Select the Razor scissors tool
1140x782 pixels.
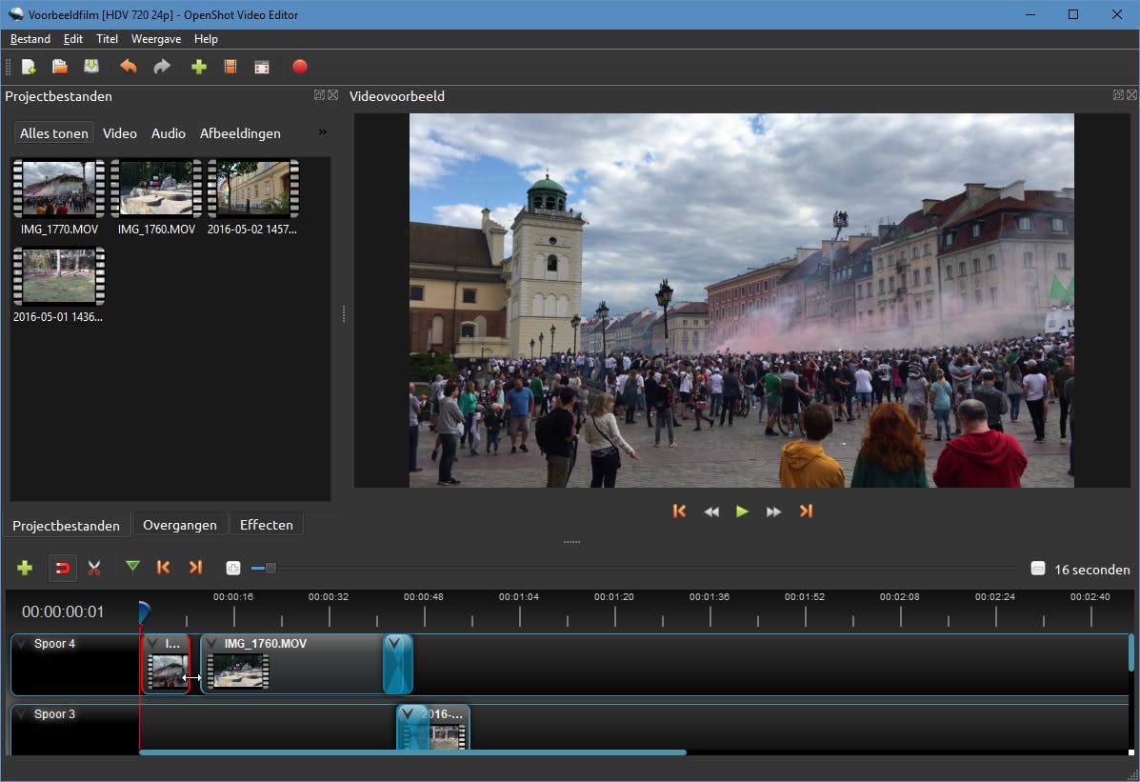[94, 568]
